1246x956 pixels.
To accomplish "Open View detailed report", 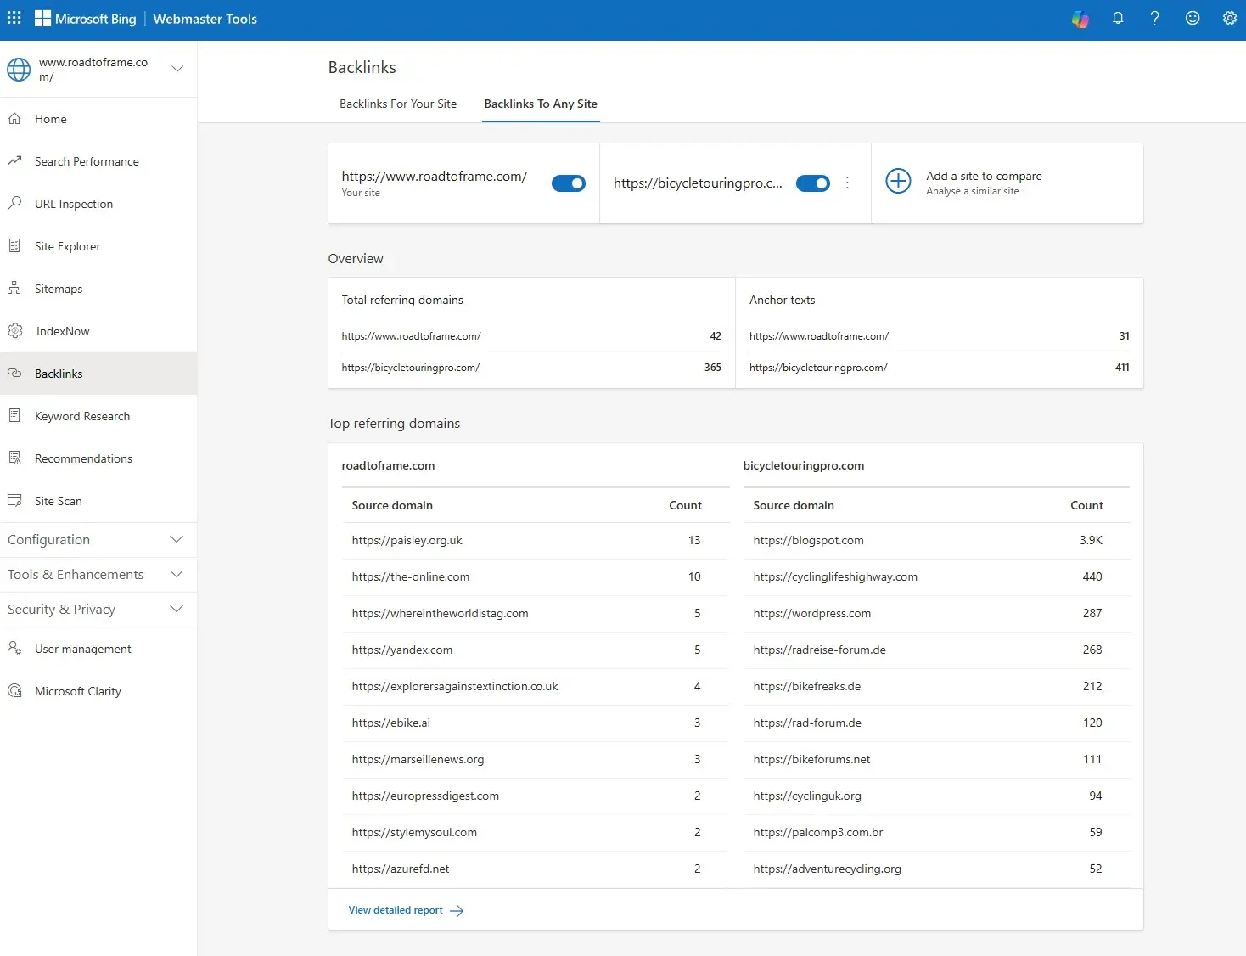I will (x=395, y=909).
